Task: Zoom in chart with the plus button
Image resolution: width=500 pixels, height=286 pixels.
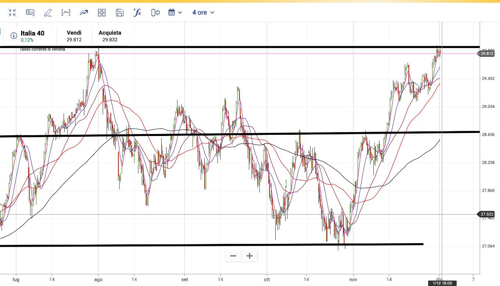Action: click(x=250, y=256)
